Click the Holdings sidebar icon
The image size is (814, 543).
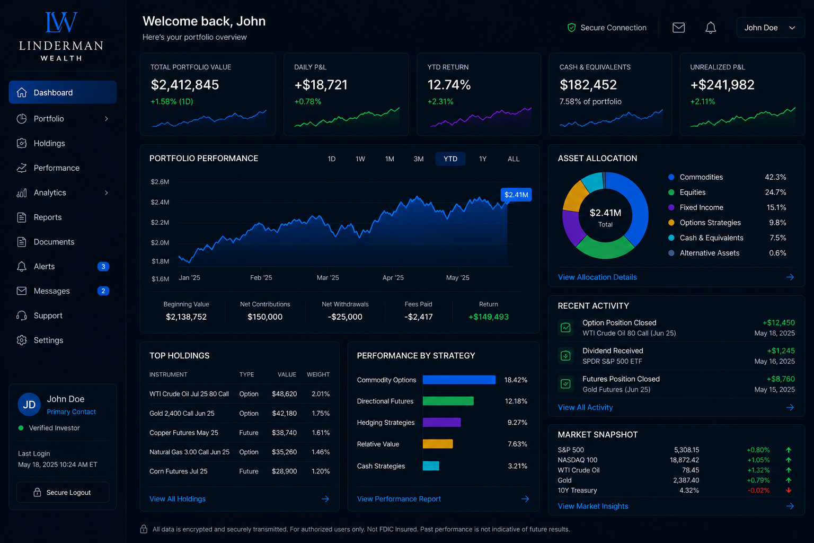click(22, 143)
